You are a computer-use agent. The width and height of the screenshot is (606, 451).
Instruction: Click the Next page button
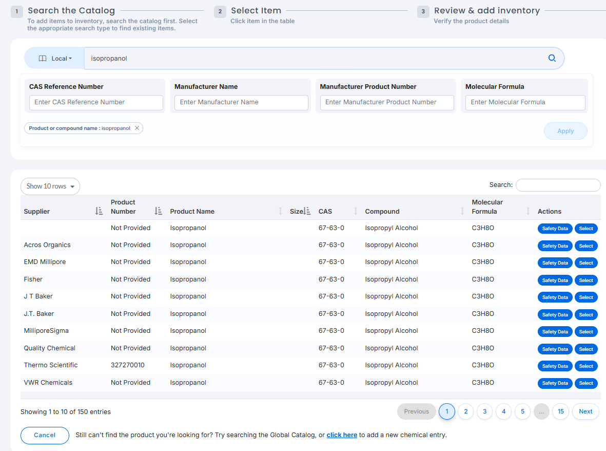(585, 411)
